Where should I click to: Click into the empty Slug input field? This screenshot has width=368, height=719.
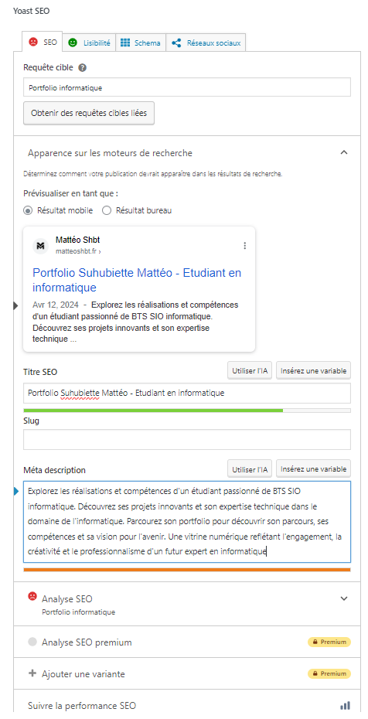[187, 439]
